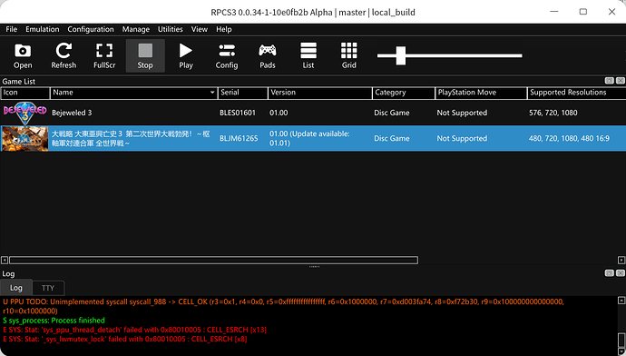Open a game with the Open toolbar icon
The width and height of the screenshot is (626, 356).
tap(23, 56)
